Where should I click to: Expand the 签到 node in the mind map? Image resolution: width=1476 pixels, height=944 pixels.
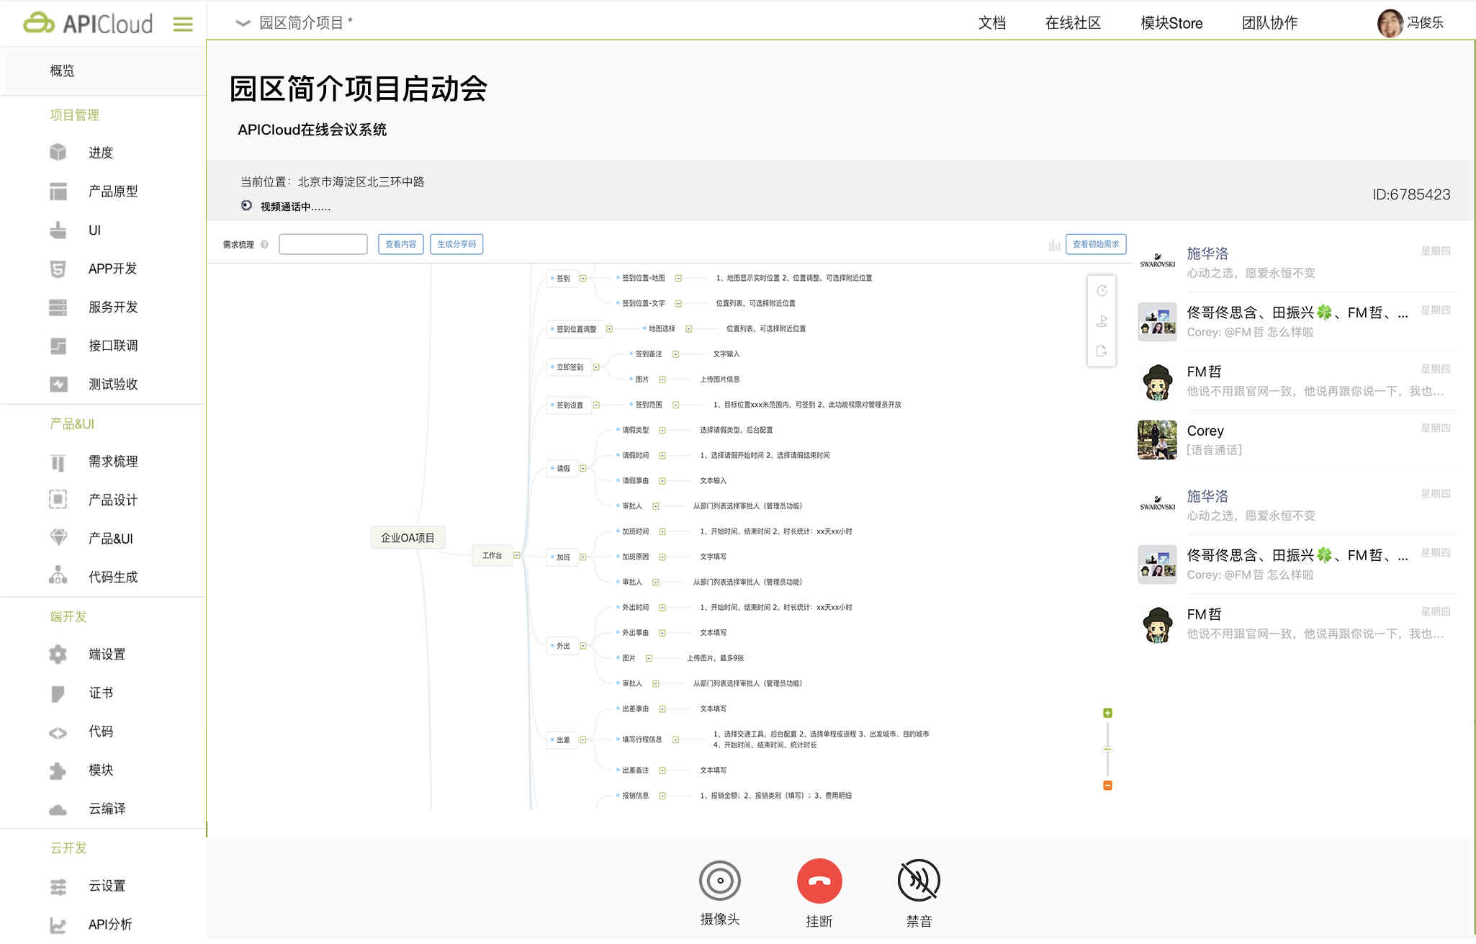click(585, 278)
